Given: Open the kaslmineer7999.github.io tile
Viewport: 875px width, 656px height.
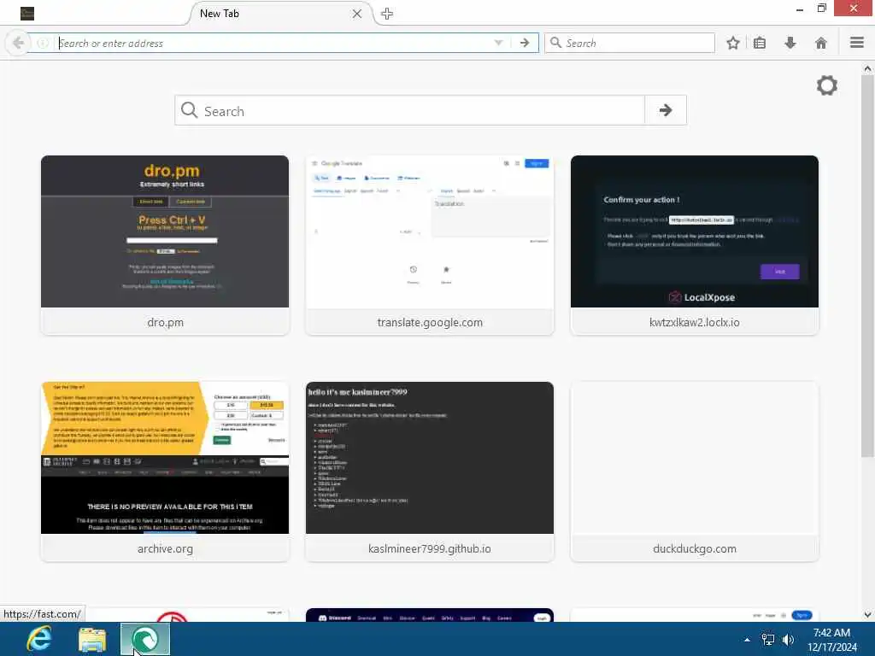Looking at the screenshot, I should pos(430,471).
